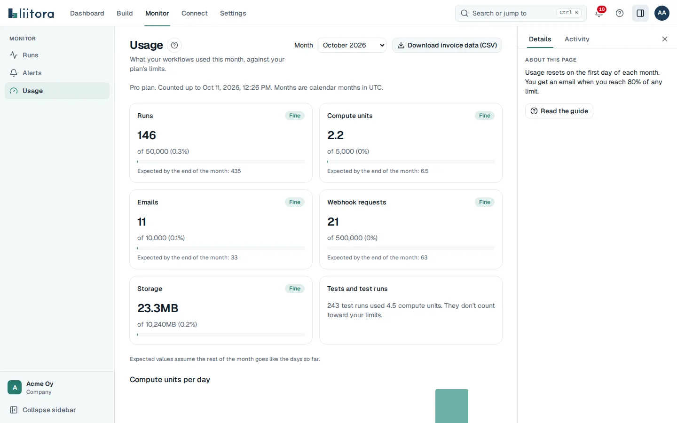This screenshot has width=677, height=423.
Task: Click the Compute units progress bar
Action: 411,162
